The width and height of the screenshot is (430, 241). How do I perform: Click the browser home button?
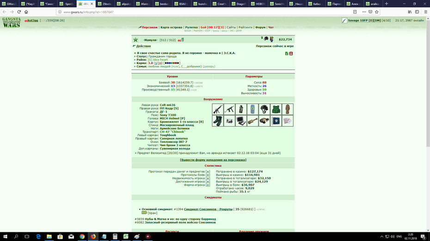[x=26, y=12]
